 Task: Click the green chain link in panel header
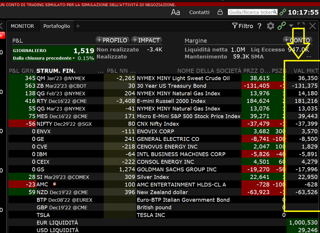coord(281,26)
